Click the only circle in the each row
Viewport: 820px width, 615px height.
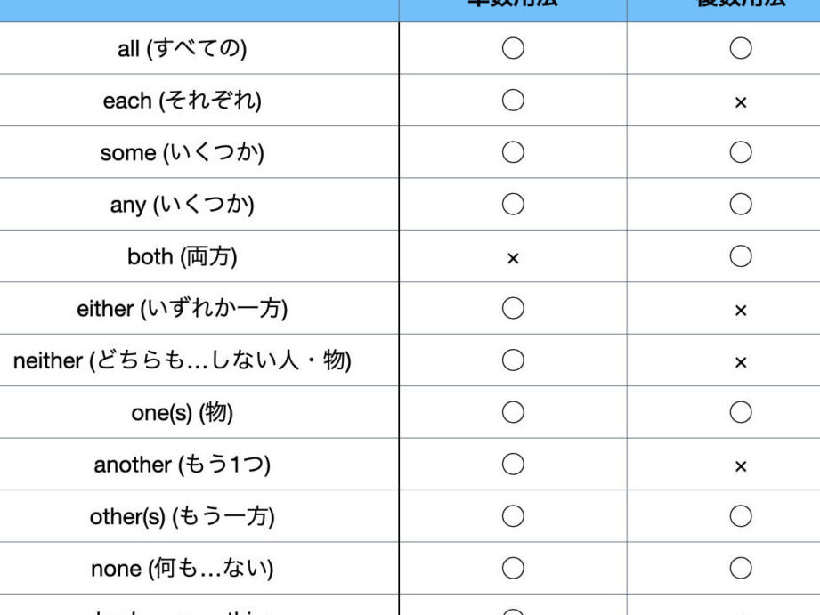point(513,101)
